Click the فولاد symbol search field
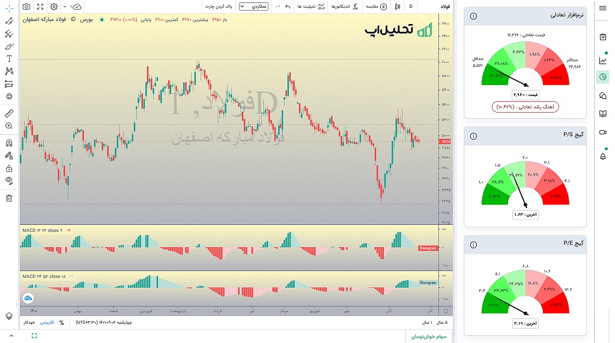This screenshot has width=615, height=343. pyautogui.click(x=444, y=7)
